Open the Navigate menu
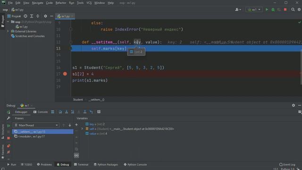The image size is (302, 170). 37,3
